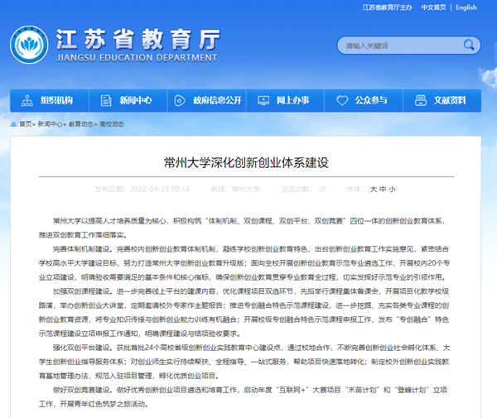Viewport: 497px width, 418px height.
Task: Set font size to small (小)
Action: 392,189
